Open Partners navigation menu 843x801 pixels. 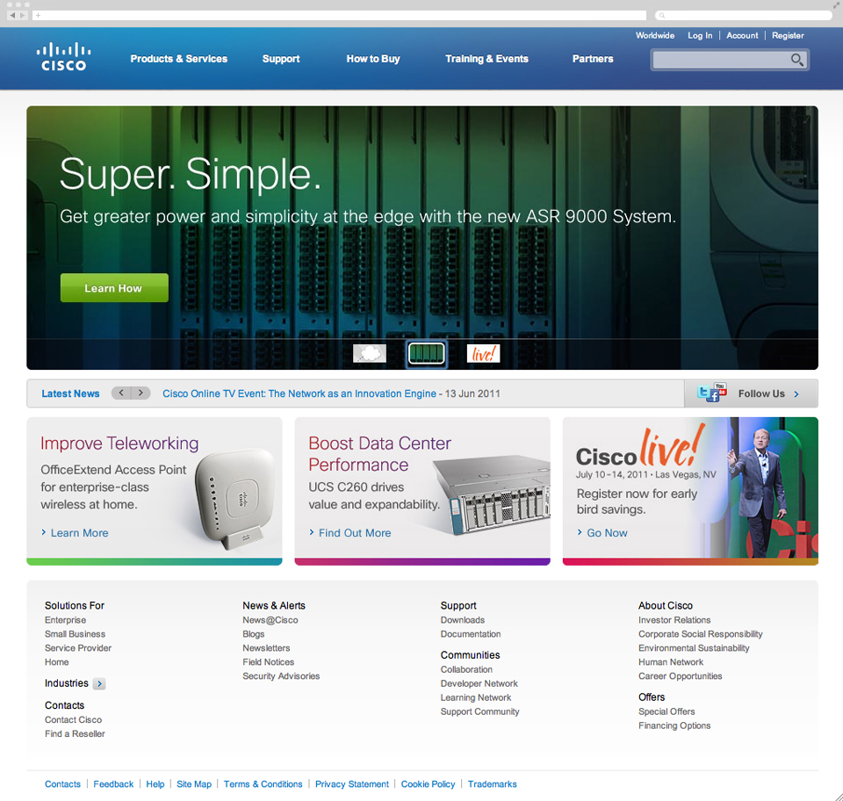tap(593, 59)
